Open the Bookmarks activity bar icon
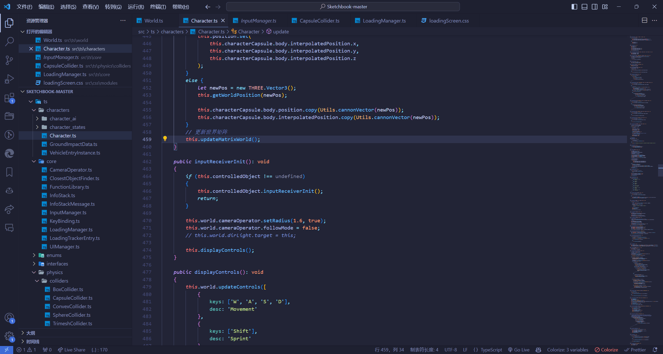This screenshot has height=354, width=663. click(x=9, y=172)
